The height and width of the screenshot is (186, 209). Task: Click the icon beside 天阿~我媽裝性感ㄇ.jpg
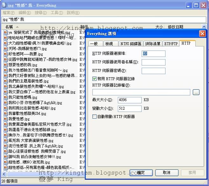[x=5, y=49]
